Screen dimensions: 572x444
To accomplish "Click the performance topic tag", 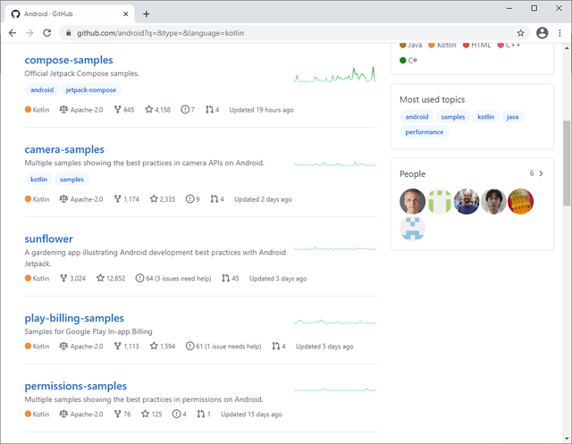I will (x=425, y=132).
